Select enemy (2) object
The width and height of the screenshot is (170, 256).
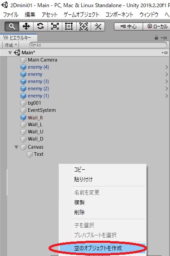pos(38,88)
